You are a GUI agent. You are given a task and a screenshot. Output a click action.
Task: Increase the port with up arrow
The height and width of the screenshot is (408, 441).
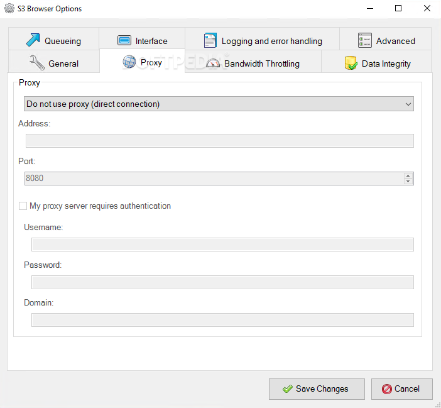pos(408,175)
